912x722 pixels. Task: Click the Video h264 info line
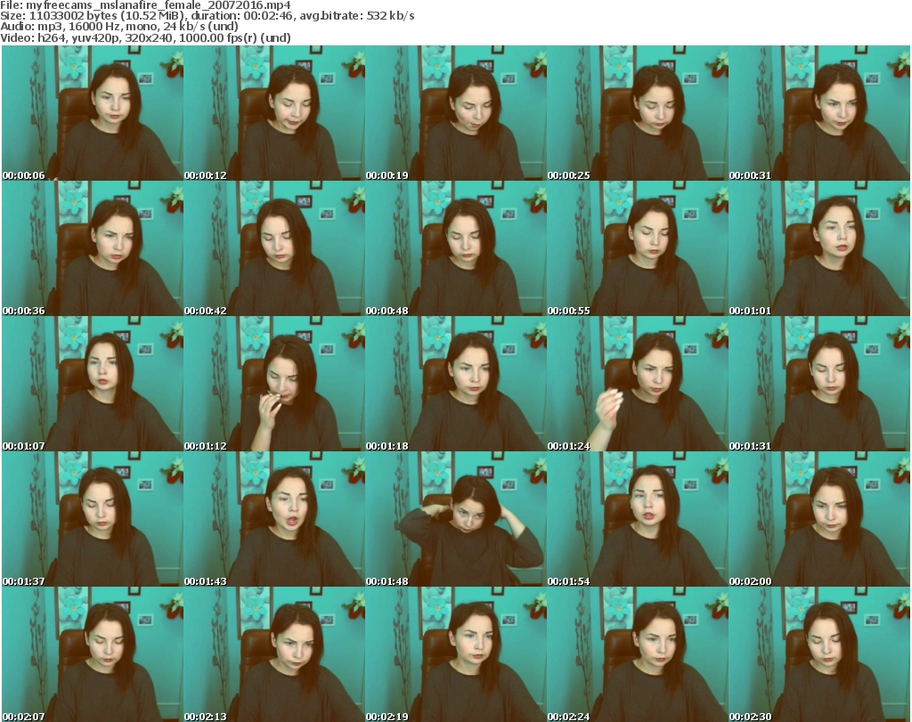point(145,37)
